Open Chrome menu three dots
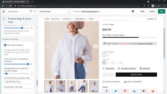The height and width of the screenshot is (94, 167). click(165, 6)
